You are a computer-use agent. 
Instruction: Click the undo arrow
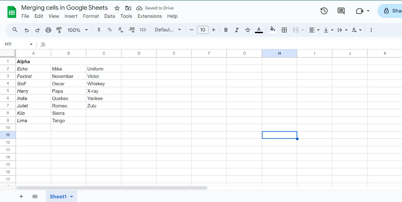click(26, 30)
